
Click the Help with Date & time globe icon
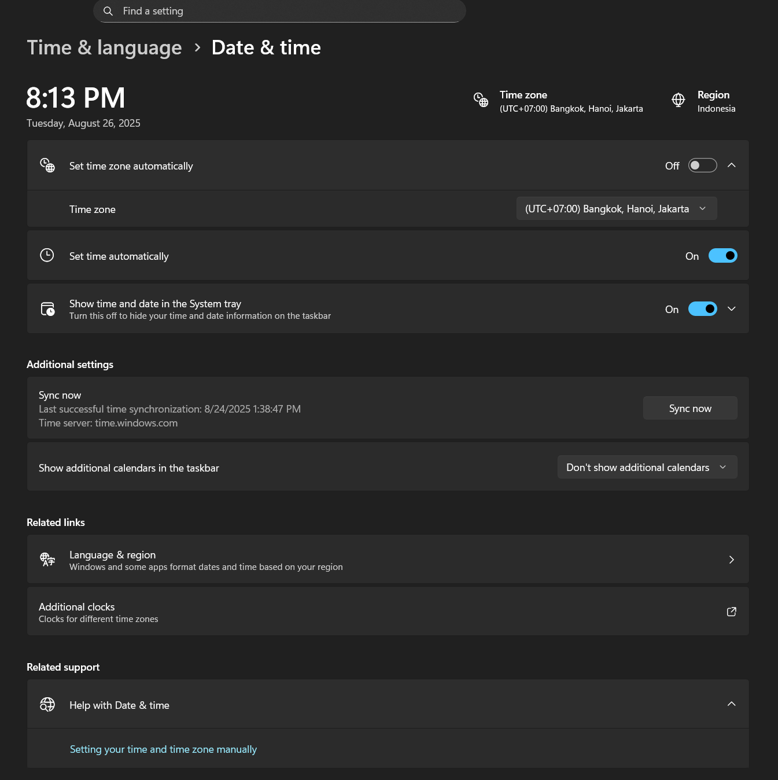(x=47, y=704)
